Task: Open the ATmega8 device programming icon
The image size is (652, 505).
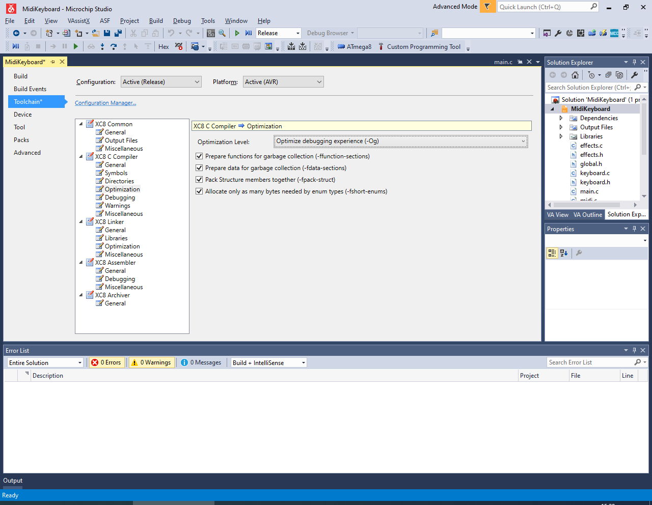Action: click(355, 47)
